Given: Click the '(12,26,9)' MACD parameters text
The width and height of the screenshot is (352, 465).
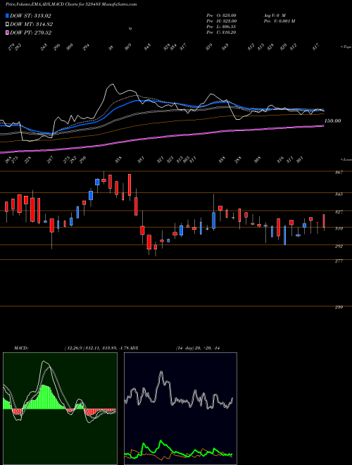Looking at the screenshot, I should [x=74, y=348].
